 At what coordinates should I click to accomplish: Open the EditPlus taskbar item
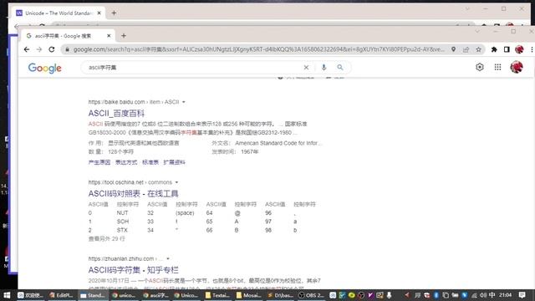click(x=61, y=295)
